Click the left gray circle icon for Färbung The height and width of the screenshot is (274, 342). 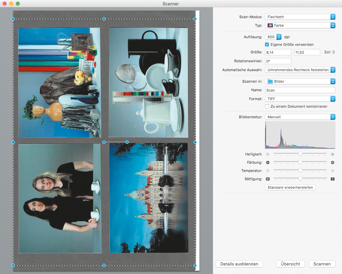268,162
